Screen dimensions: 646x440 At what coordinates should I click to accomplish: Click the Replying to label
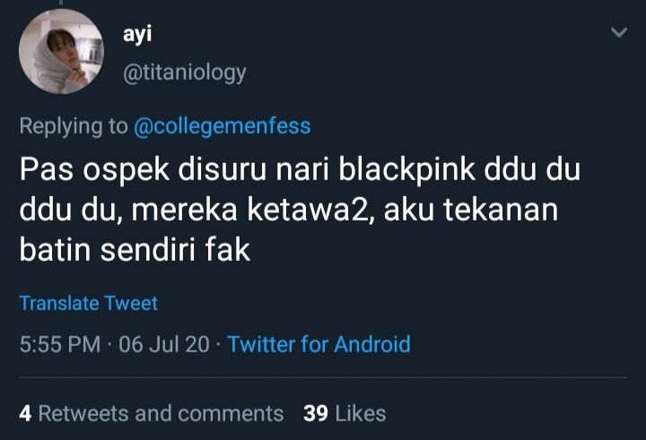click(74, 126)
